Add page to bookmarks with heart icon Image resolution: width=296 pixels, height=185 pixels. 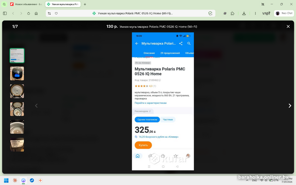[x=56, y=13]
